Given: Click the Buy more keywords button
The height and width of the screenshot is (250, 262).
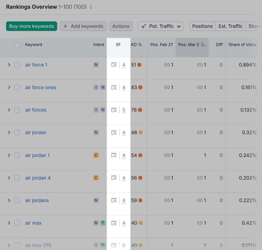Looking at the screenshot, I should click(x=31, y=26).
